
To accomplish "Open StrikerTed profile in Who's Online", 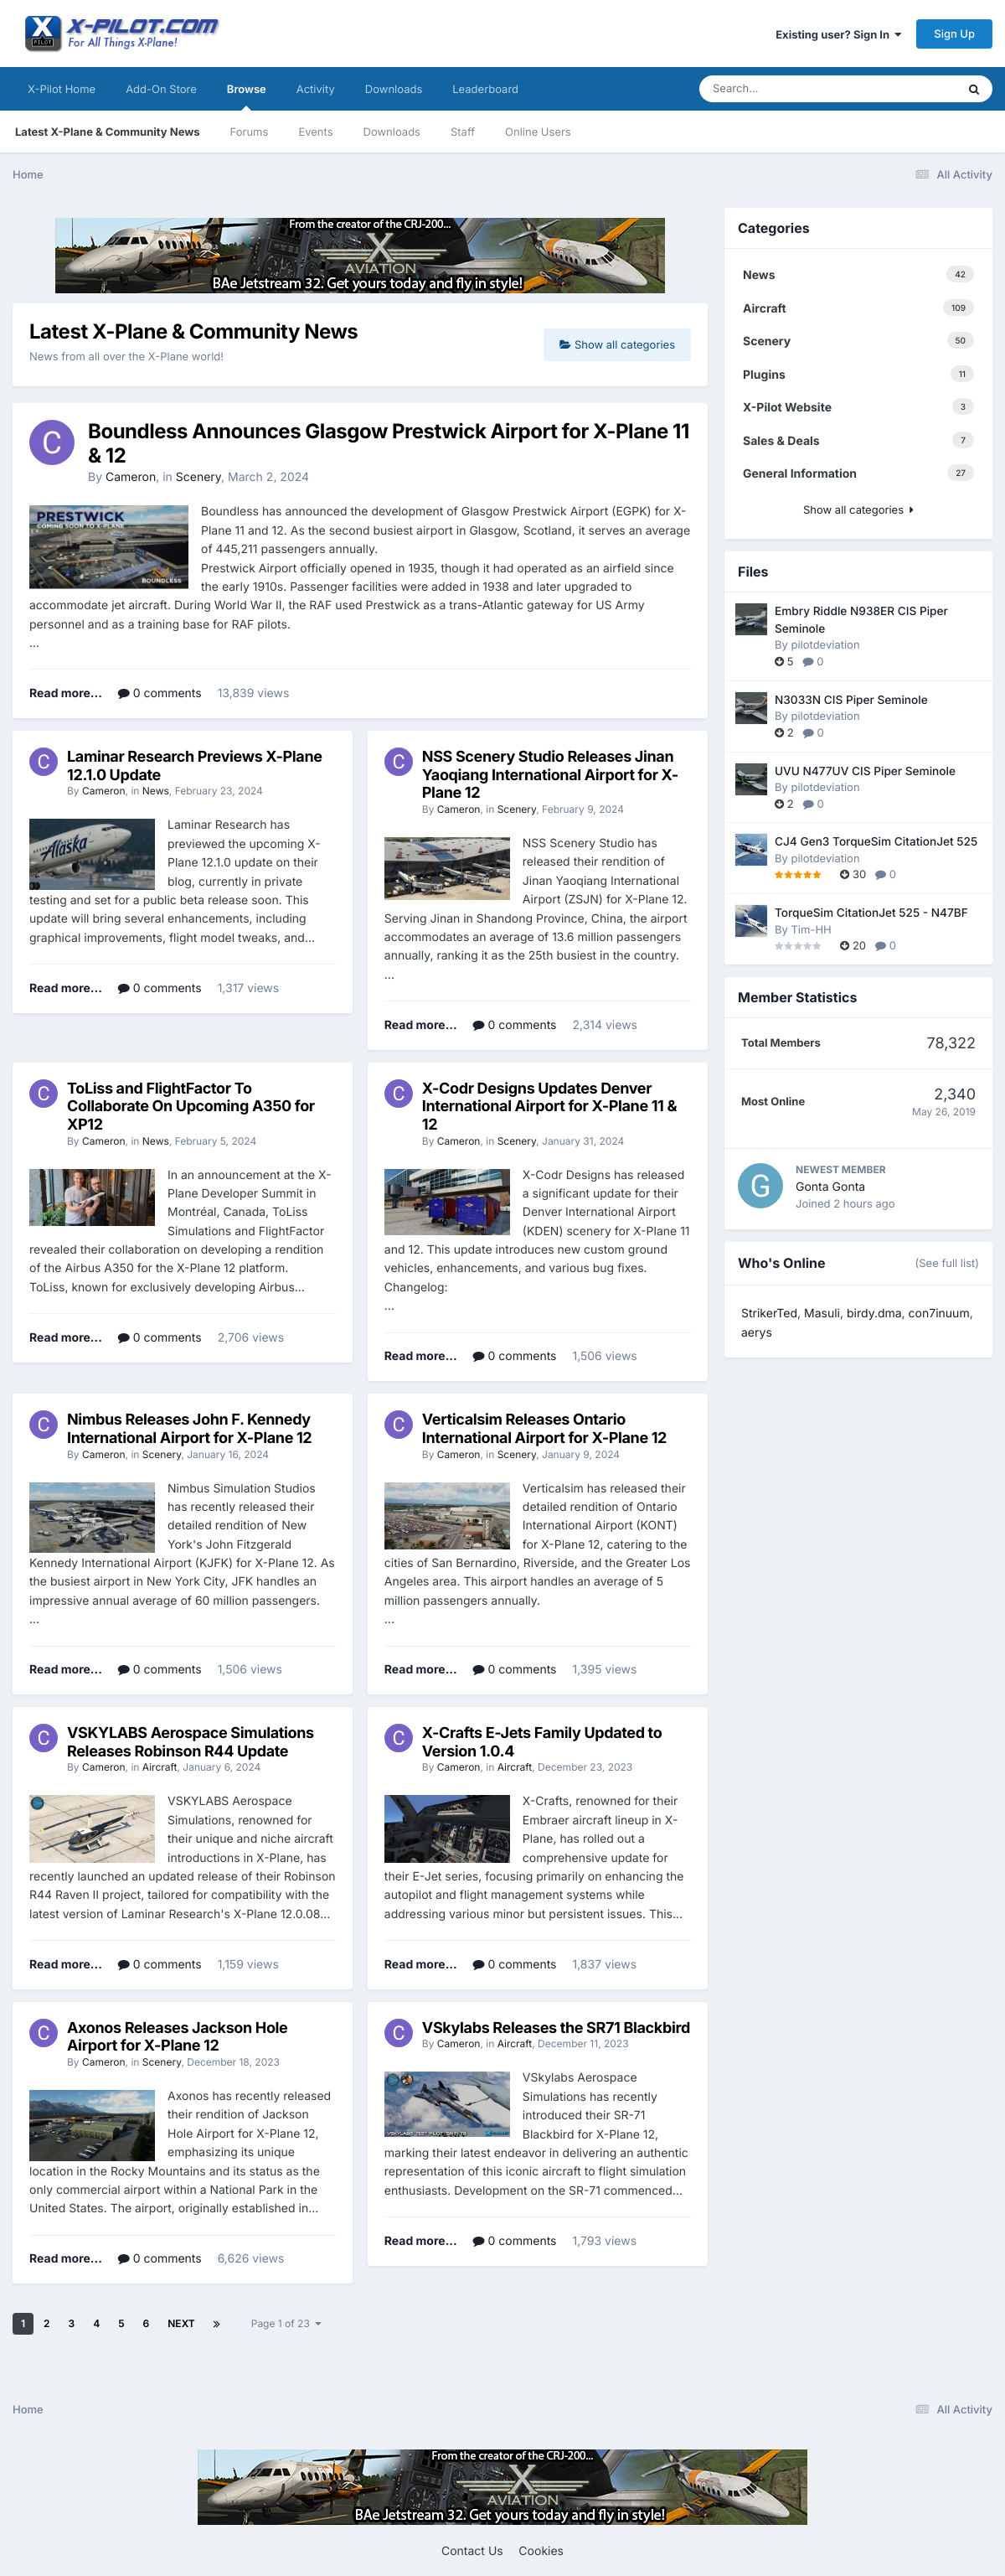I will pos(769,1313).
